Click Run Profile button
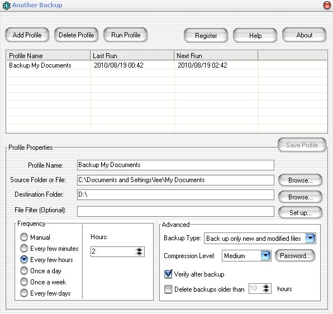Viewport: 333px width, 314px height. [x=126, y=35]
